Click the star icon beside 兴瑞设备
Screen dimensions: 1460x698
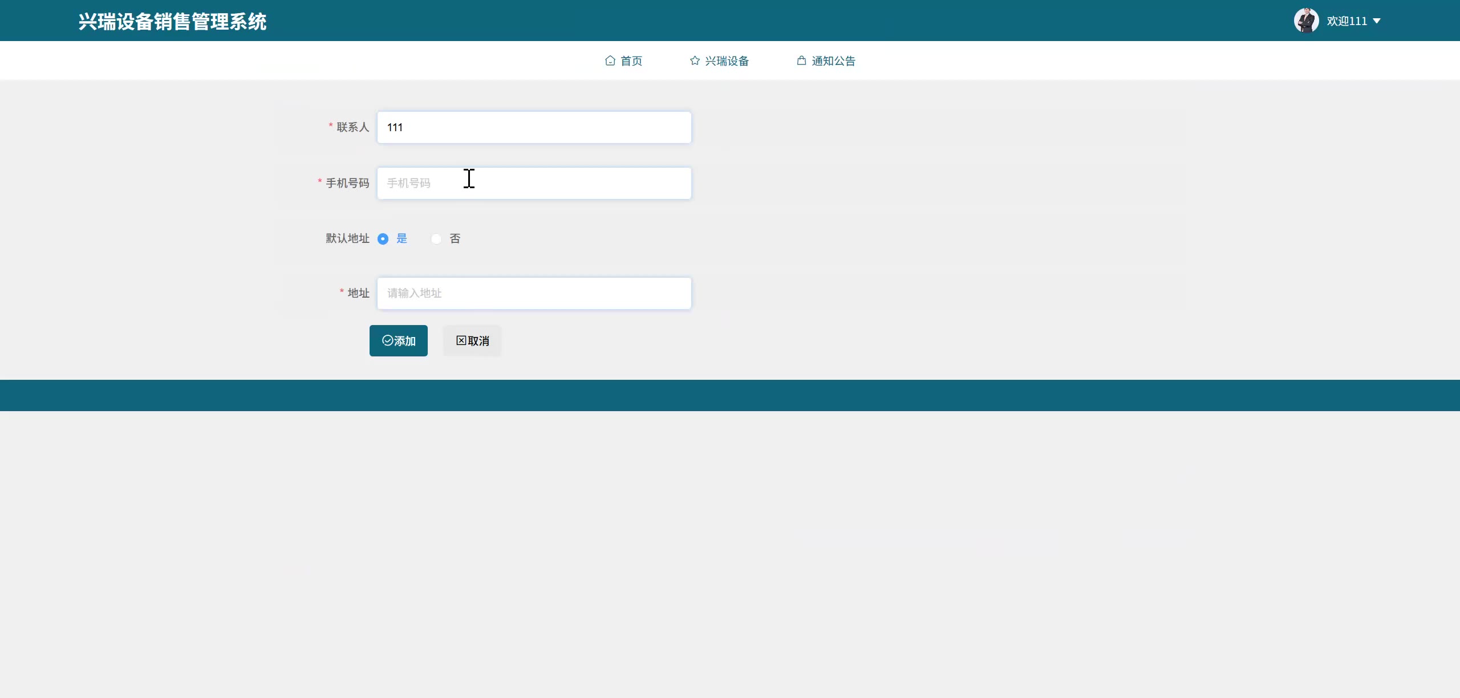[695, 60]
